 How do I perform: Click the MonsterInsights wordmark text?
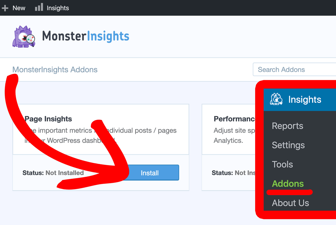(x=86, y=37)
